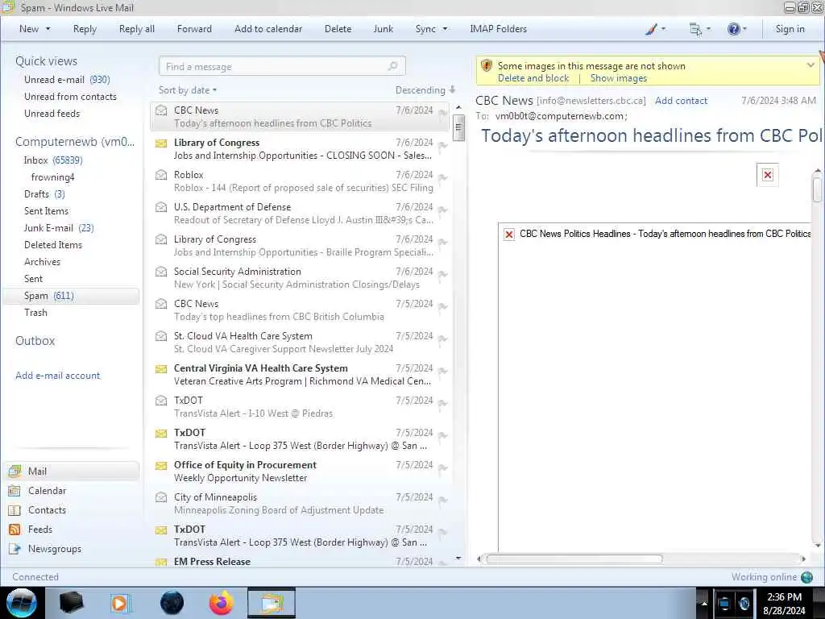The width and height of the screenshot is (825, 619).
Task: Flag the U.S. Department of Defense message
Action: tap(443, 210)
